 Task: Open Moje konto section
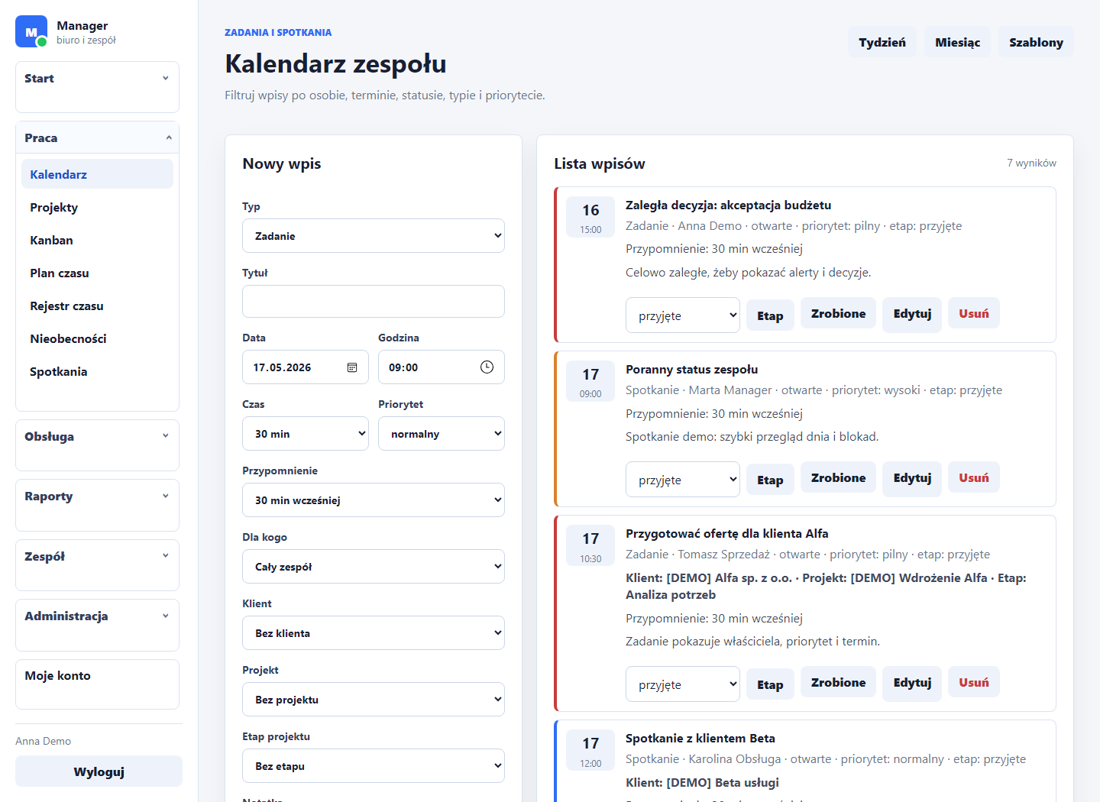click(x=97, y=676)
